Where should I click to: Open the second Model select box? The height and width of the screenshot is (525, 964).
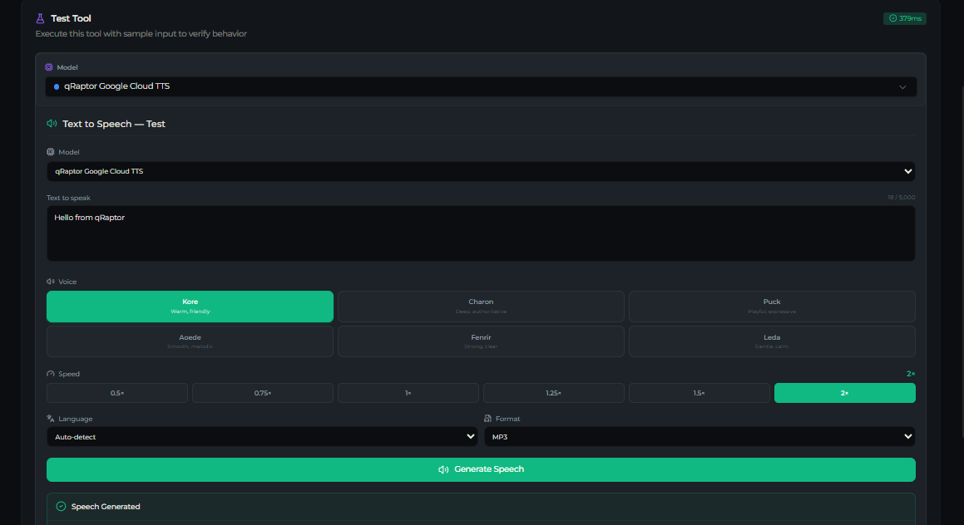coord(481,171)
